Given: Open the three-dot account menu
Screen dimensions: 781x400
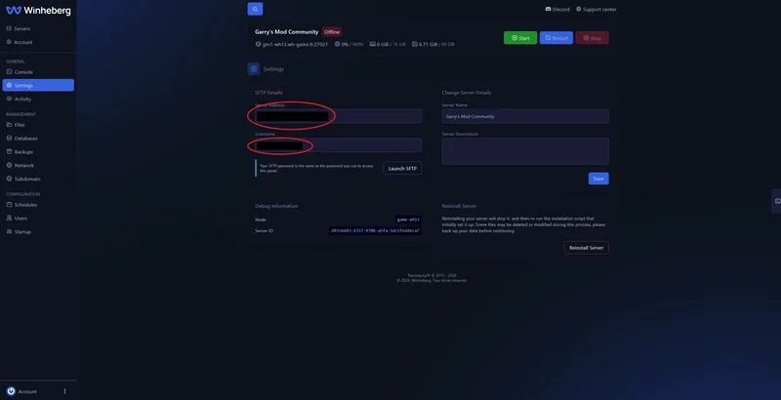Looking at the screenshot, I should pos(64,391).
